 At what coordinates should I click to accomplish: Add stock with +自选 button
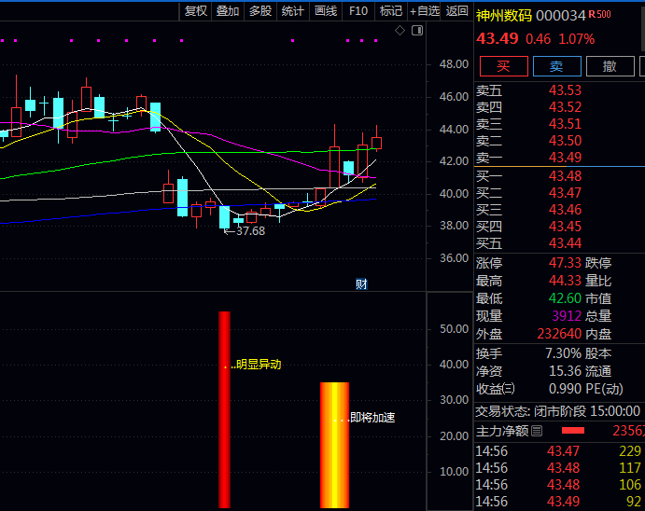pos(424,11)
